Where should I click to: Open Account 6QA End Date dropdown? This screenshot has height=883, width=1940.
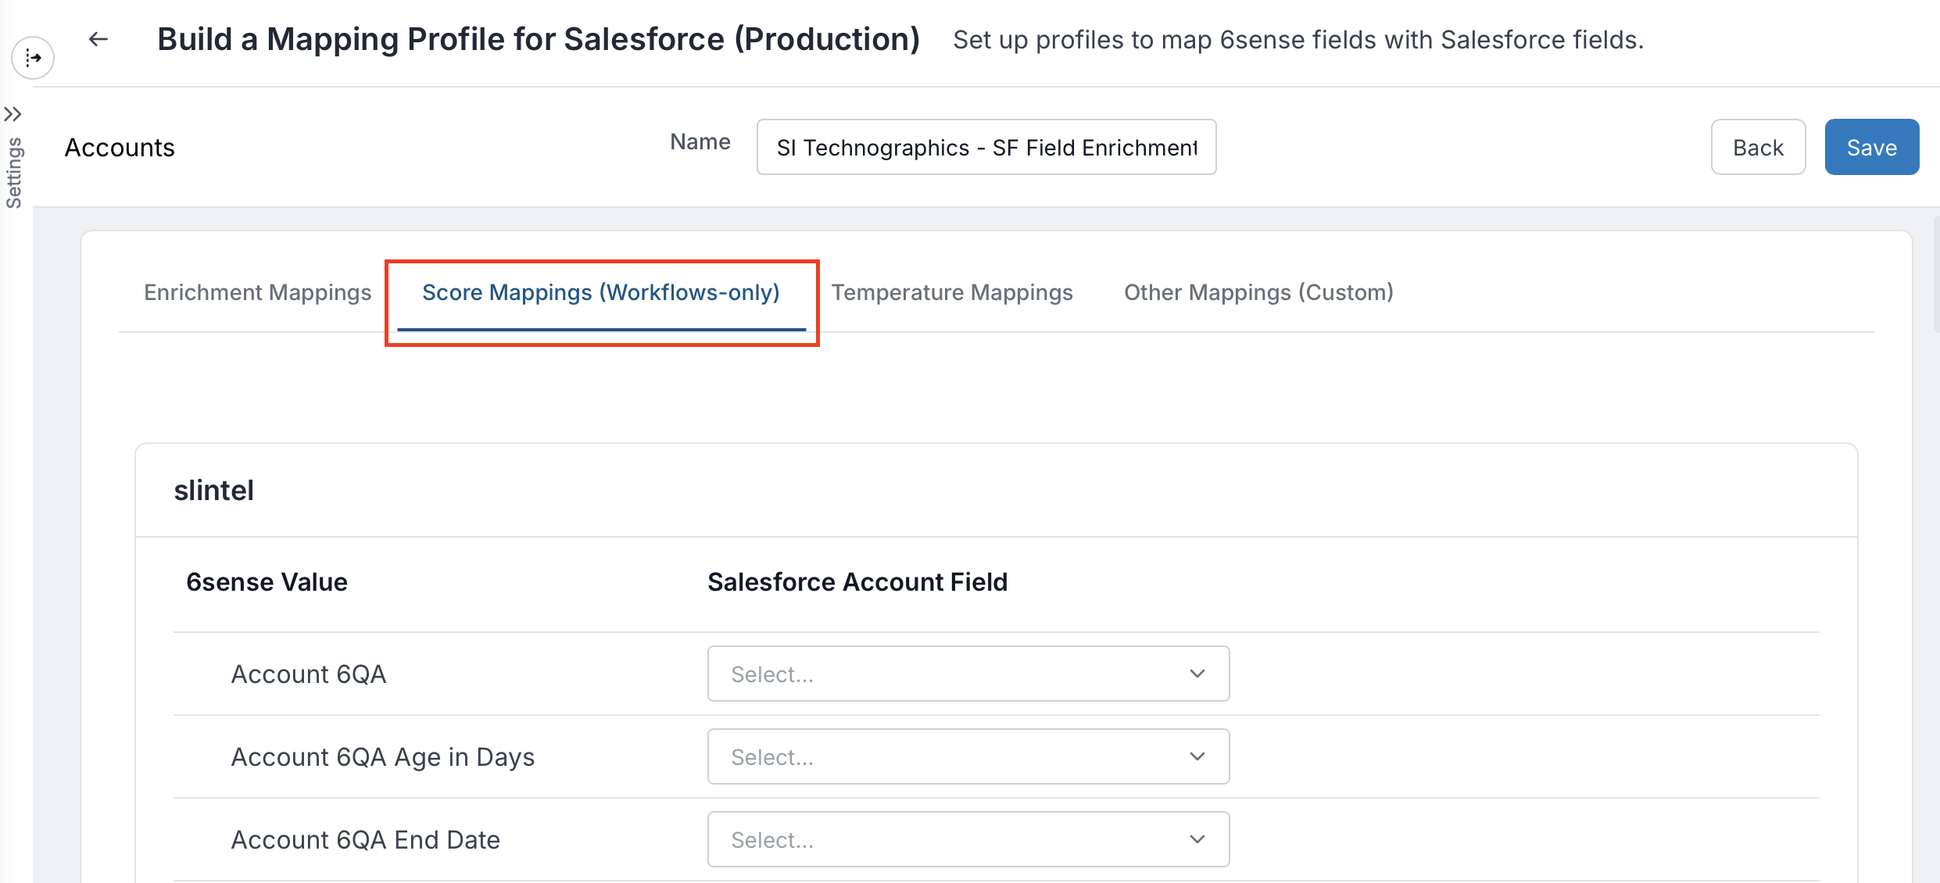(968, 839)
